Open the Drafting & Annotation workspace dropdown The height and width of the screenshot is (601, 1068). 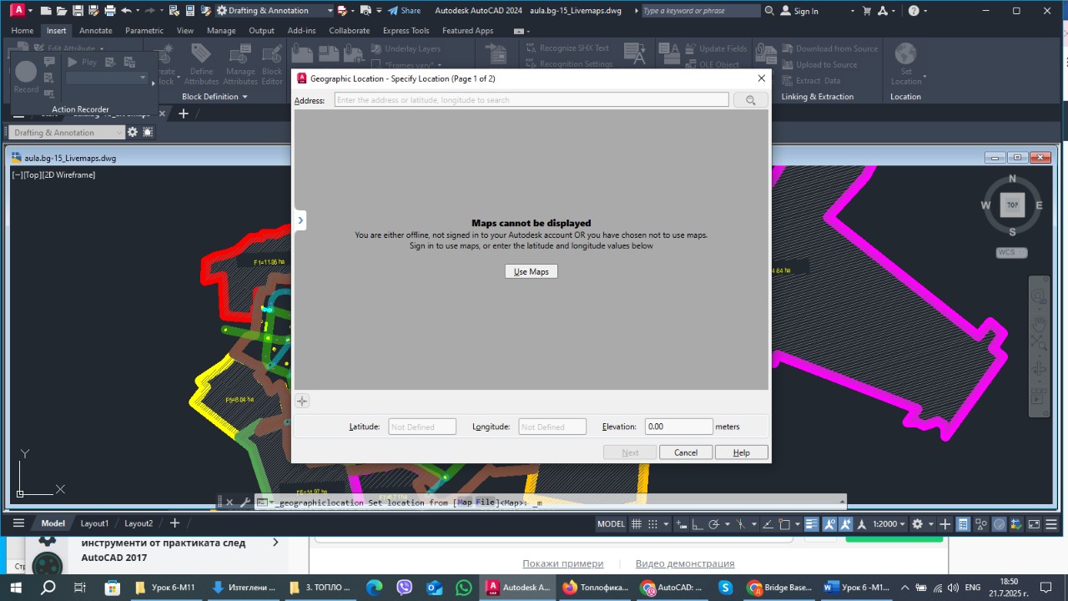(274, 11)
